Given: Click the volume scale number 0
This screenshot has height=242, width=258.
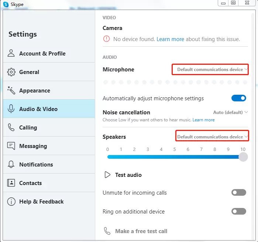Looking at the screenshot, I should point(107,149).
